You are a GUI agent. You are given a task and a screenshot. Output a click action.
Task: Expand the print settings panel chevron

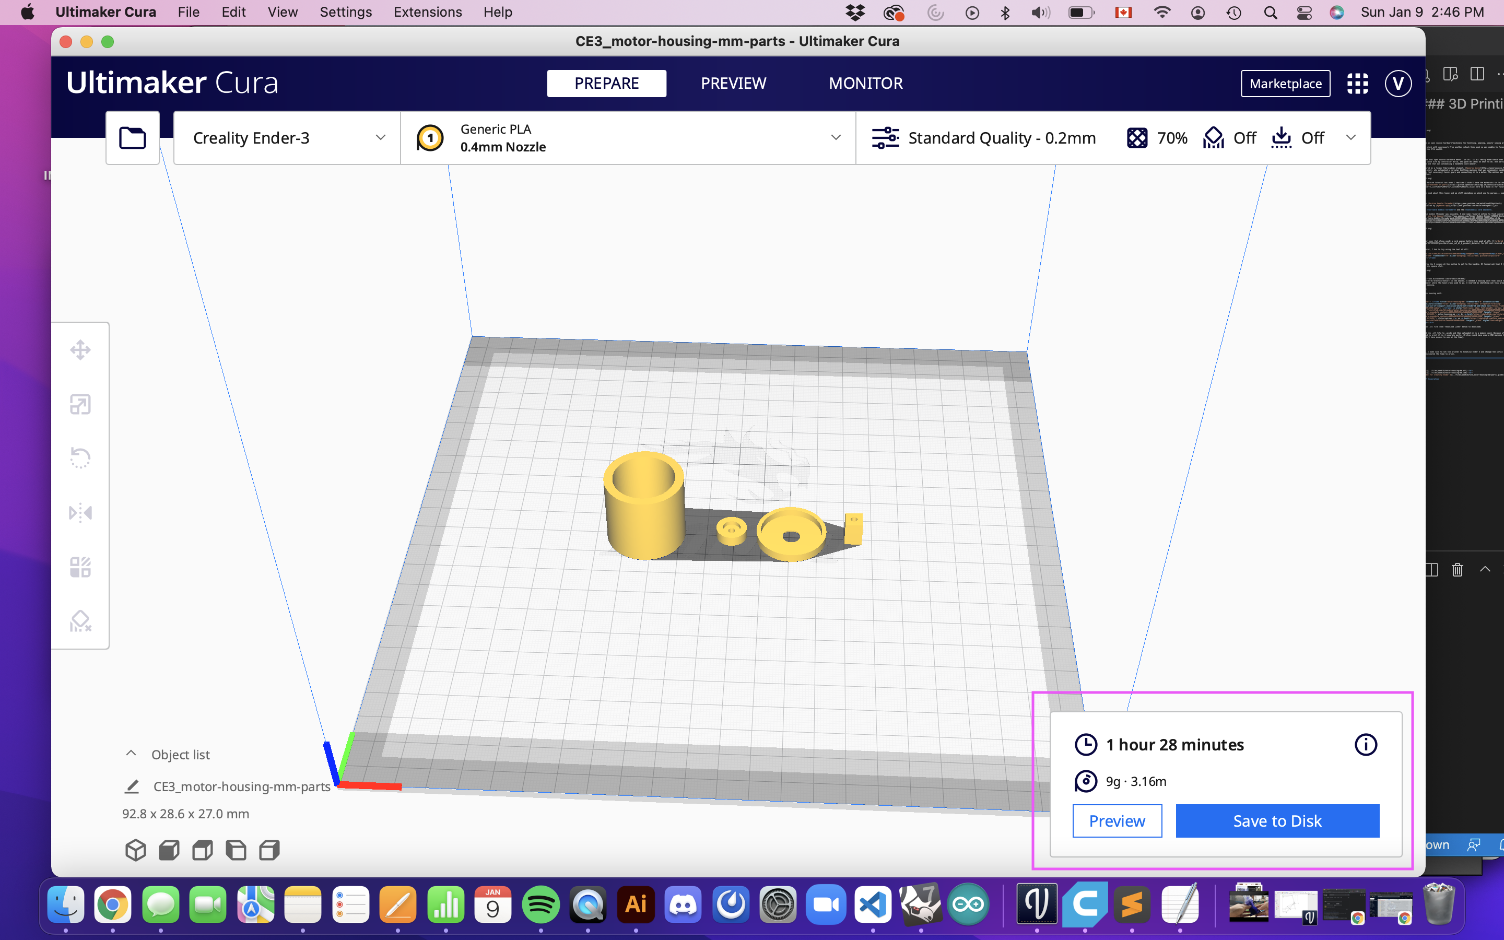tap(1350, 137)
